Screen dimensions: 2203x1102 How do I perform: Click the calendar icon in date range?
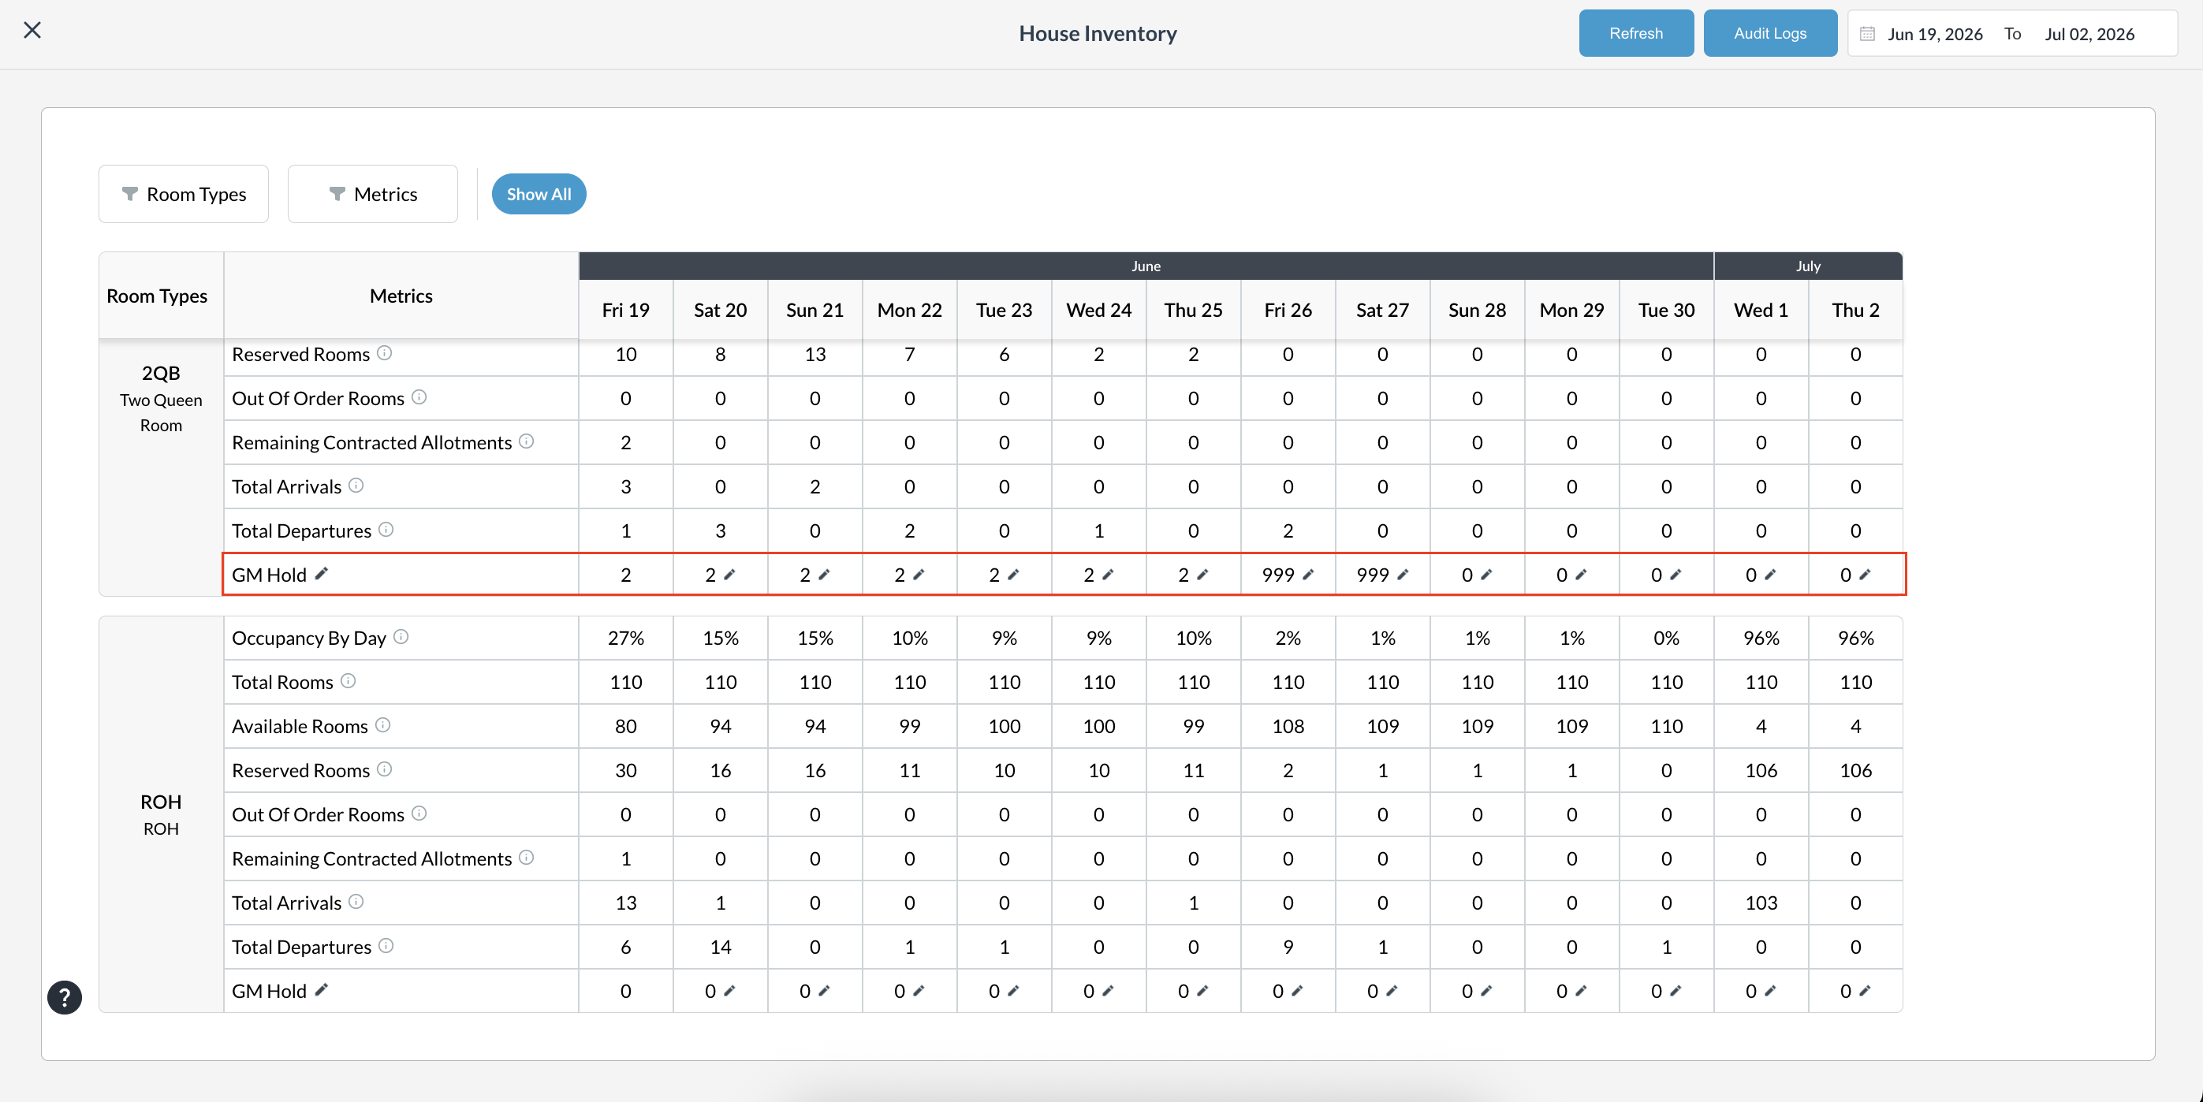[1867, 34]
